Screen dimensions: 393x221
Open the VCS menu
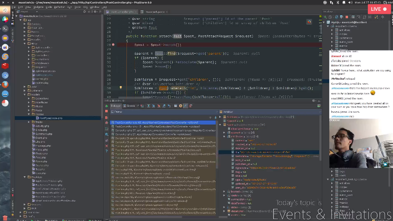click(x=85, y=7)
